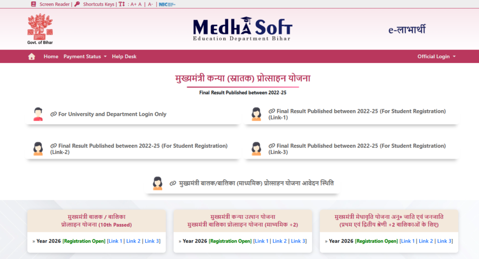The image size is (479, 259).
Task: Click the MedhaSoft logo
Action: coord(243,29)
